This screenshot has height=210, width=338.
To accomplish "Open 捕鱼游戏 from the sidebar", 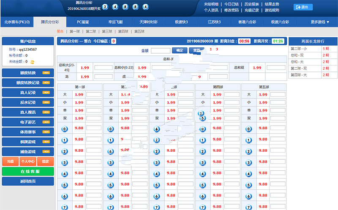I will [28, 152].
